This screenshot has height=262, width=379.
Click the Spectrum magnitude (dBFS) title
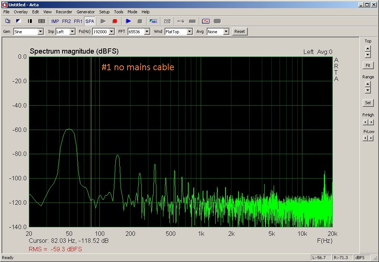point(74,51)
